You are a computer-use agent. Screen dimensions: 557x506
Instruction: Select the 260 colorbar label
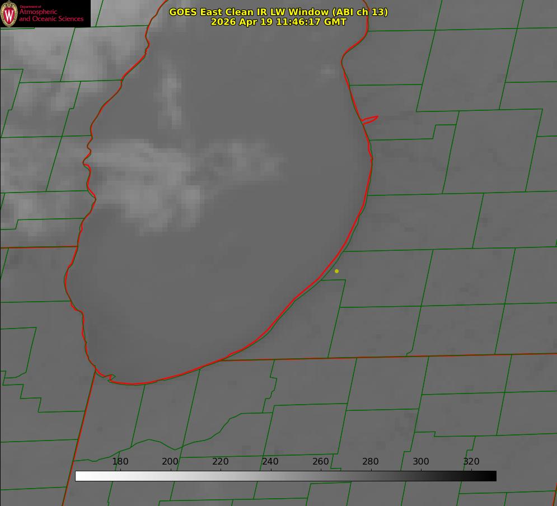[x=320, y=461]
